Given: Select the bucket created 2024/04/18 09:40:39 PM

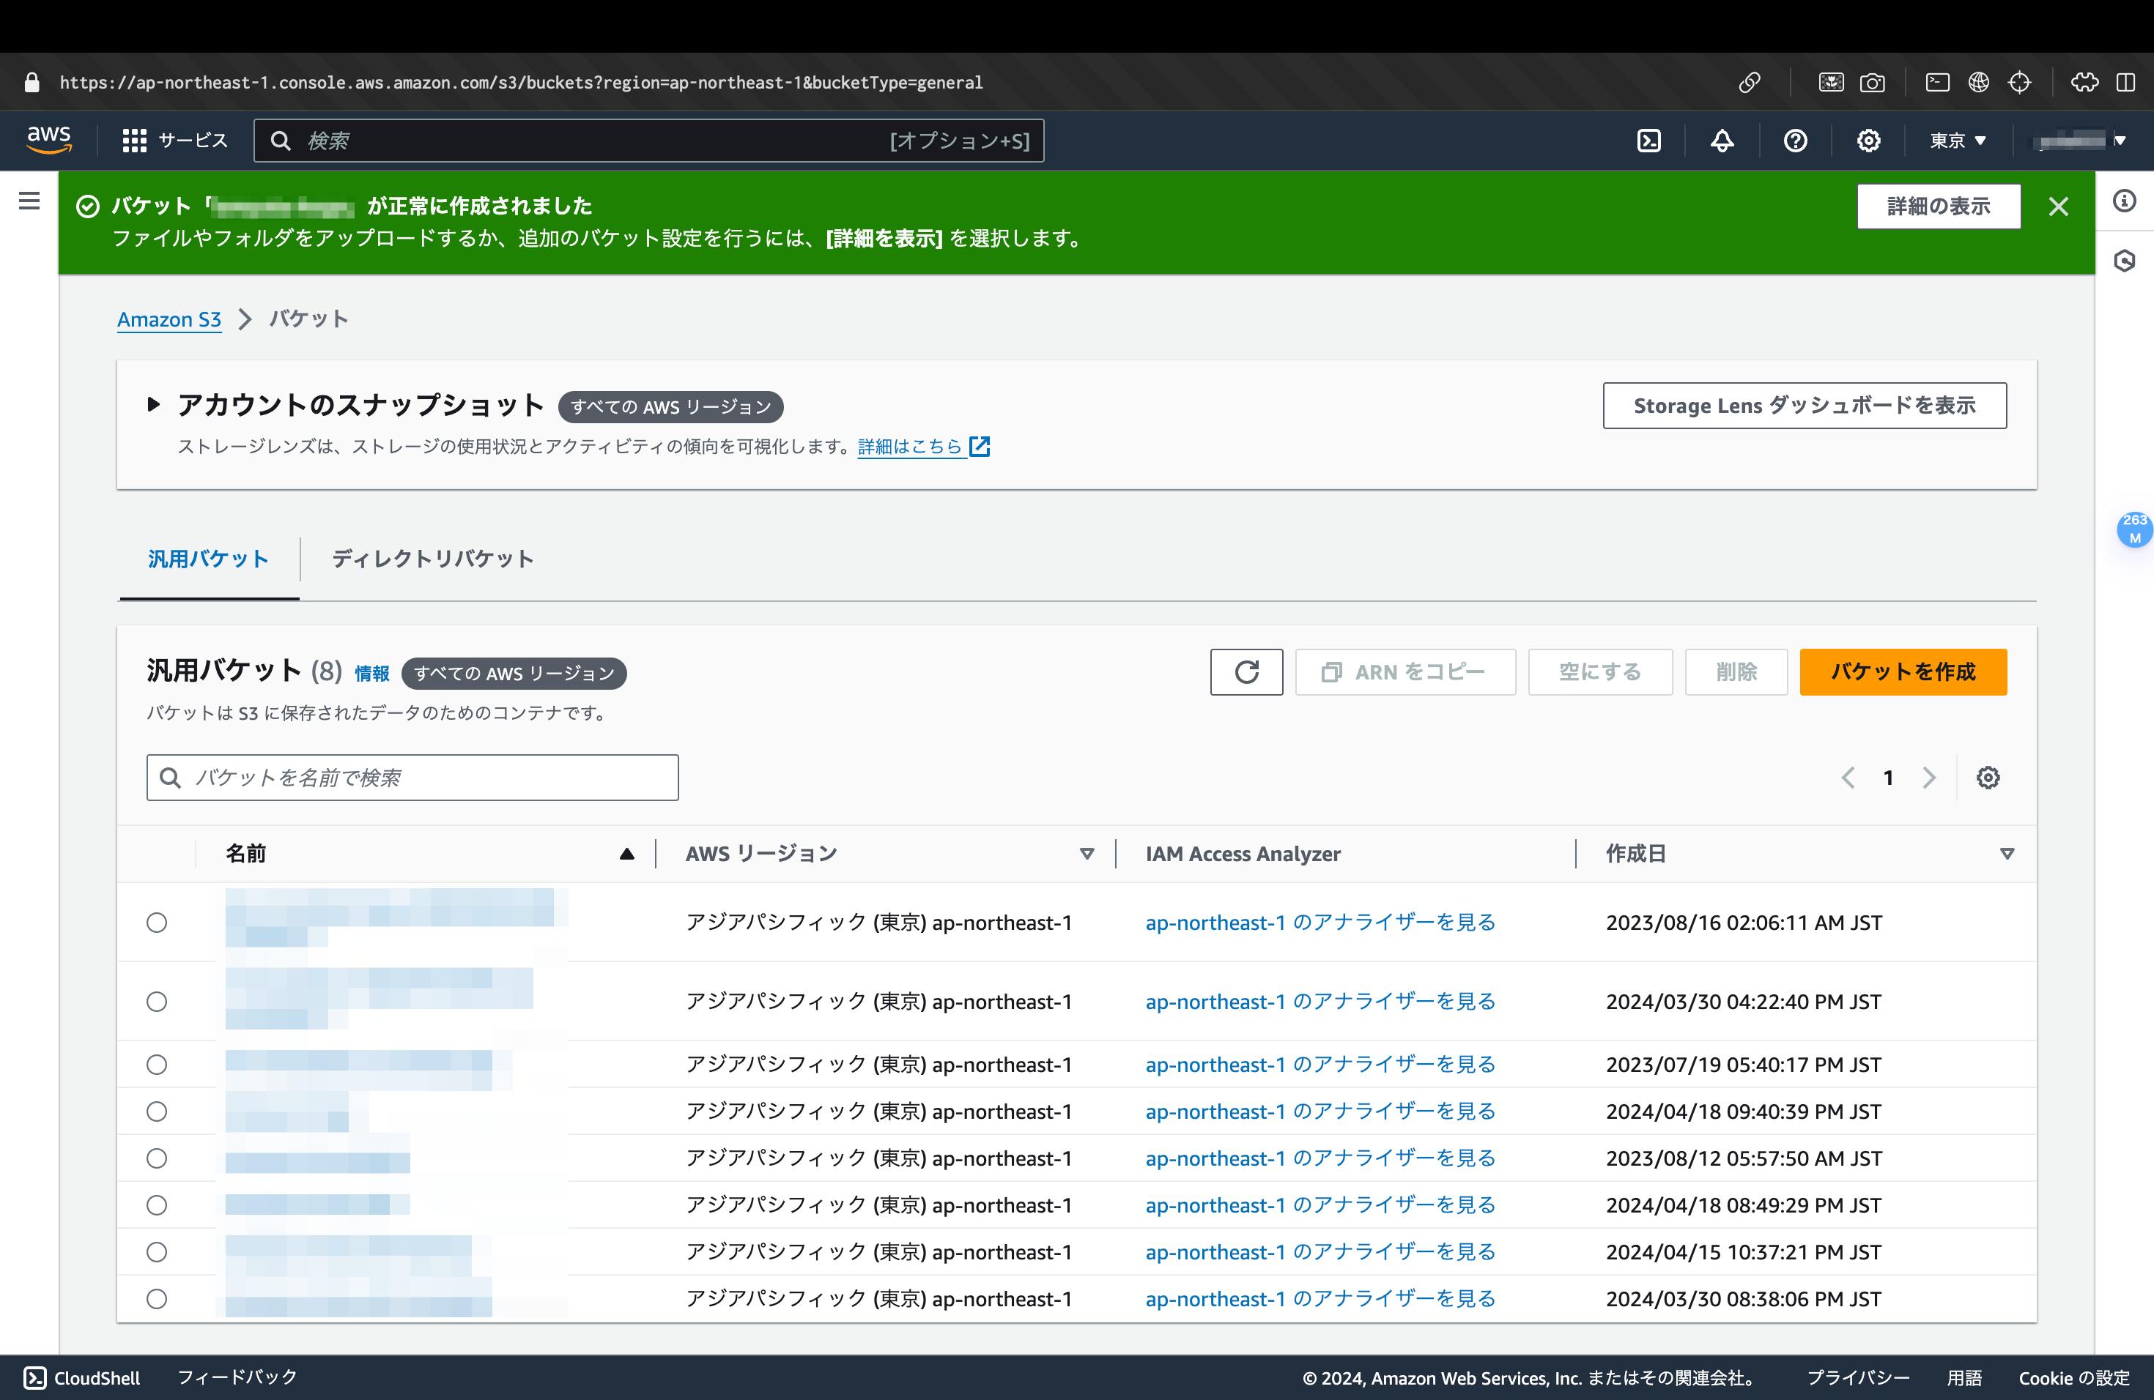Looking at the screenshot, I should [157, 1112].
